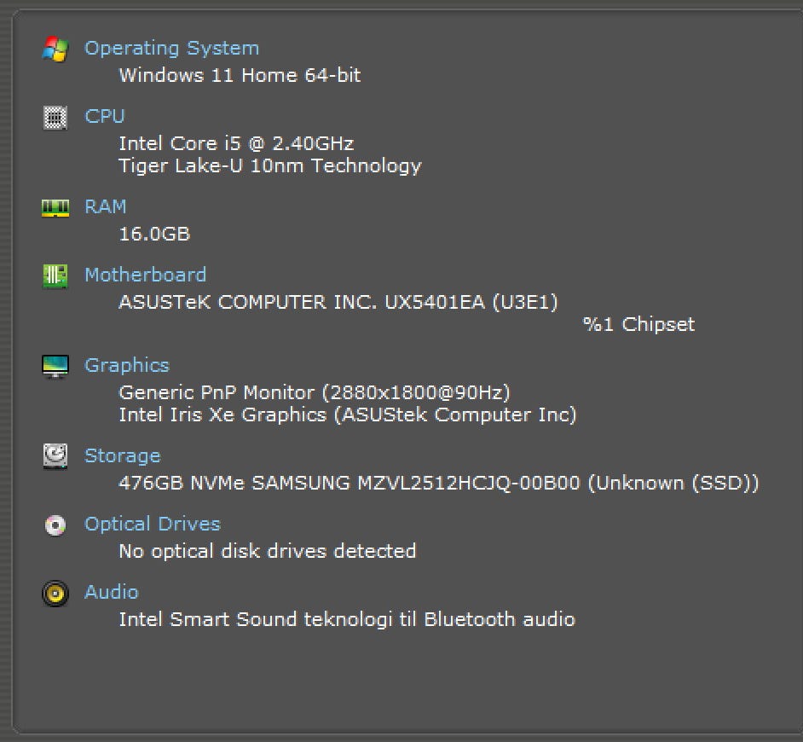The width and height of the screenshot is (803, 742).
Task: Open the Storage section heading
Action: pos(123,456)
